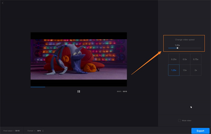Image resolution: width=211 pixels, height=134 pixels.
Task: Click the Export button
Action: [x=200, y=131]
